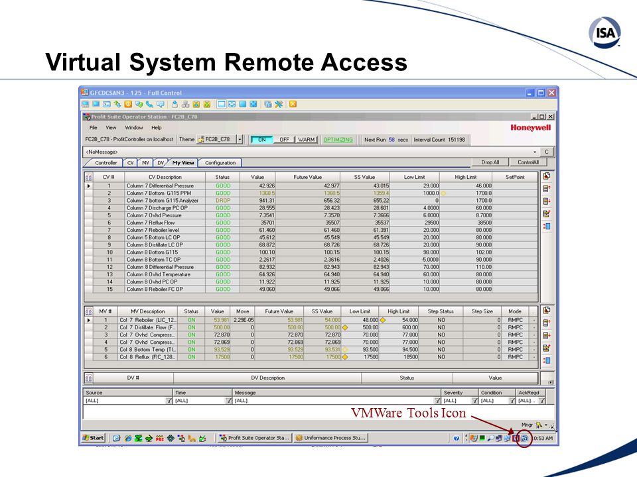Click the Windows Start button
Screen dimensions: 637x477
94,438
